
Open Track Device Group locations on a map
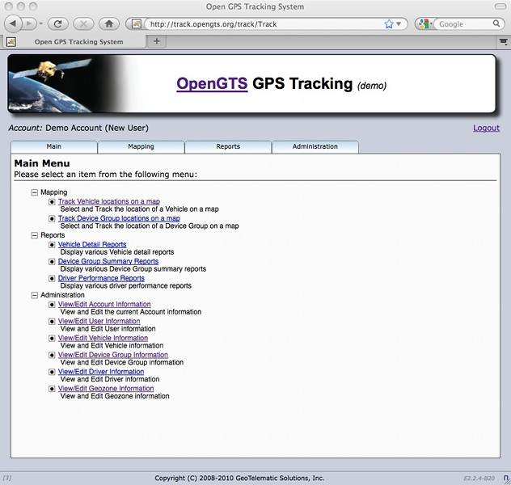[119, 218]
